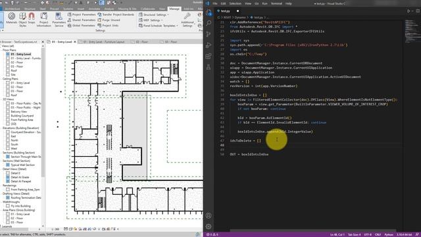This screenshot has width=421, height=237.
Task: Click CRLF line ending in status bar
Action: 378,234
